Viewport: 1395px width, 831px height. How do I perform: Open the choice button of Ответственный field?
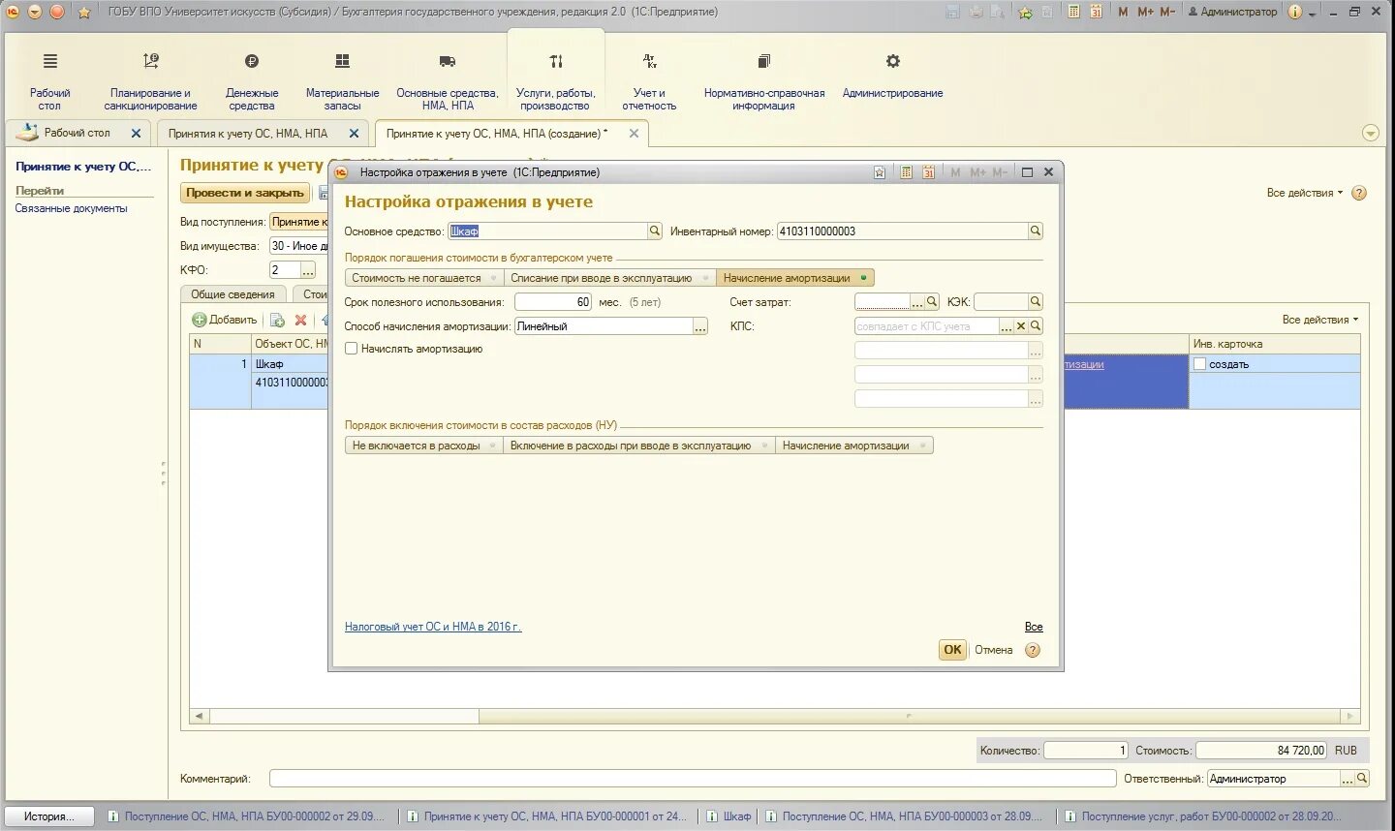pos(1348,779)
